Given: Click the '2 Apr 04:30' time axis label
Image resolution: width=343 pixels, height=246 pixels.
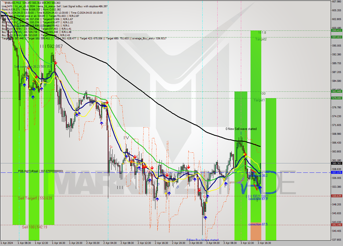Looking at the screenshot, I should [x=111, y=243].
